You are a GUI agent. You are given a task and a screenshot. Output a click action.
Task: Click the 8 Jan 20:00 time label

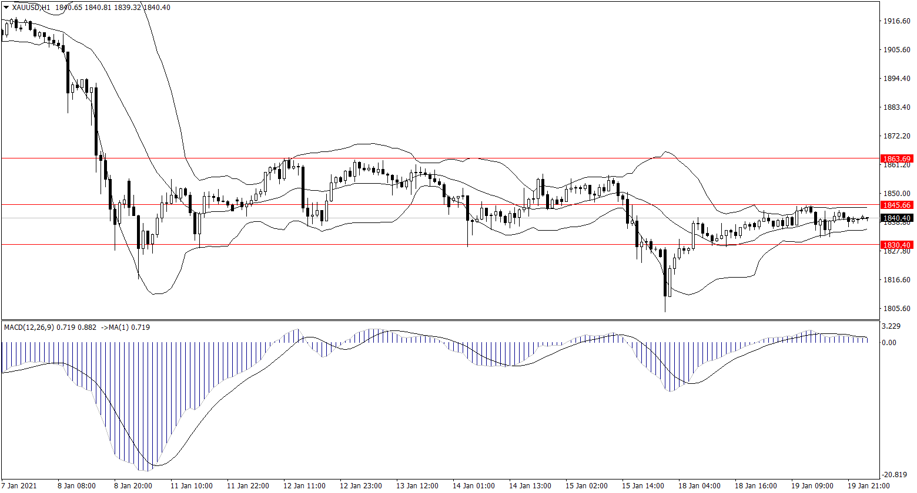[x=133, y=486]
